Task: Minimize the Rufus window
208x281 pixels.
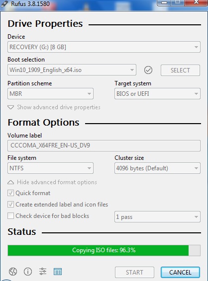Action: [x=164, y=2]
